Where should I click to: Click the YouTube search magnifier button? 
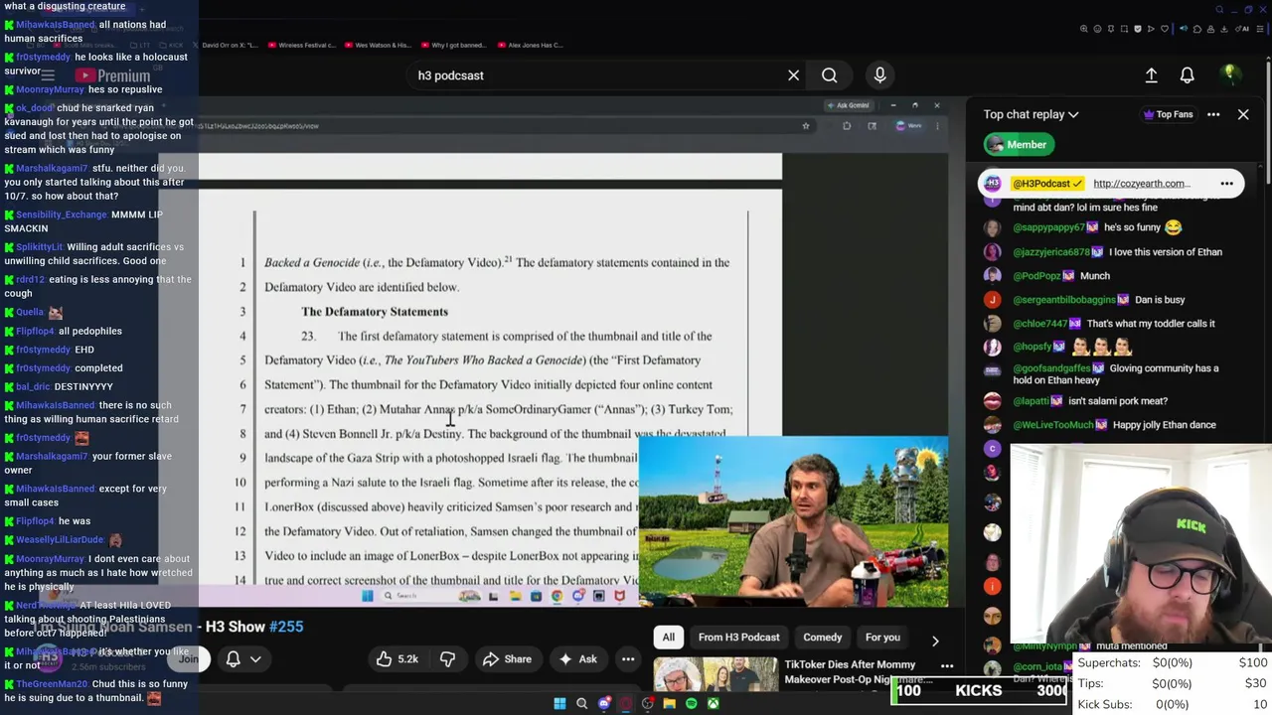(x=829, y=75)
